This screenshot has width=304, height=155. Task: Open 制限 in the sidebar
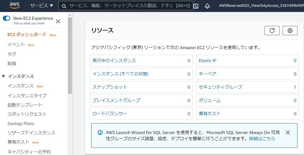12,64
